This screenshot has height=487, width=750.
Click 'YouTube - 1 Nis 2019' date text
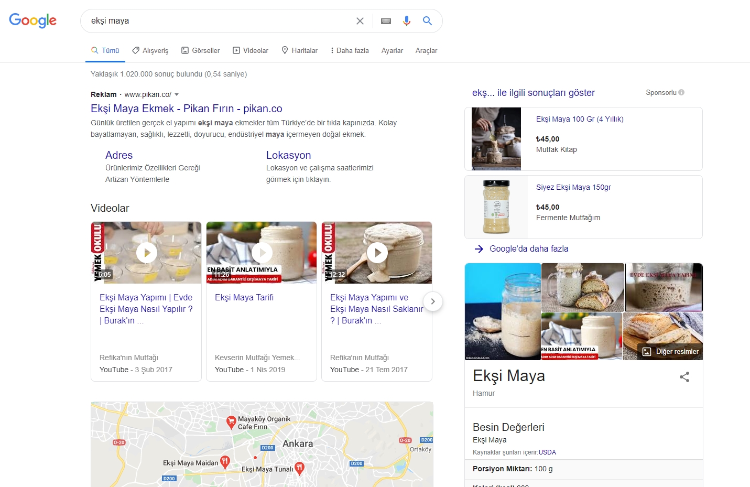coord(250,370)
